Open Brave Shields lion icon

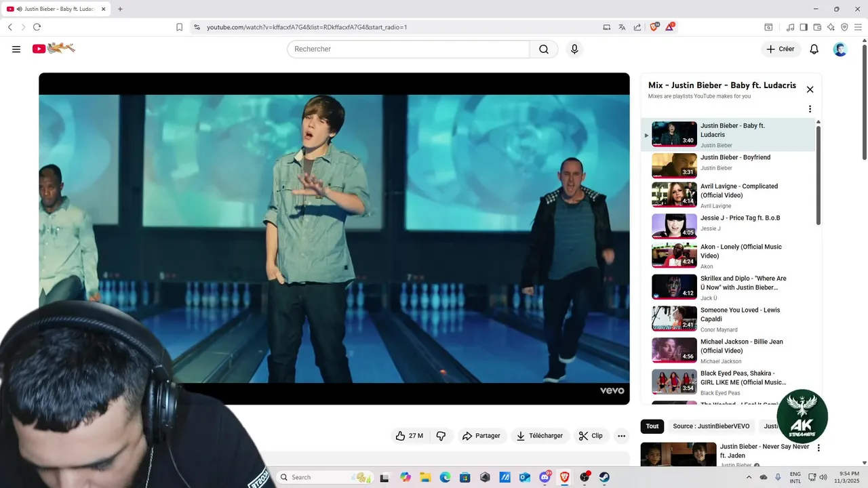(x=654, y=27)
